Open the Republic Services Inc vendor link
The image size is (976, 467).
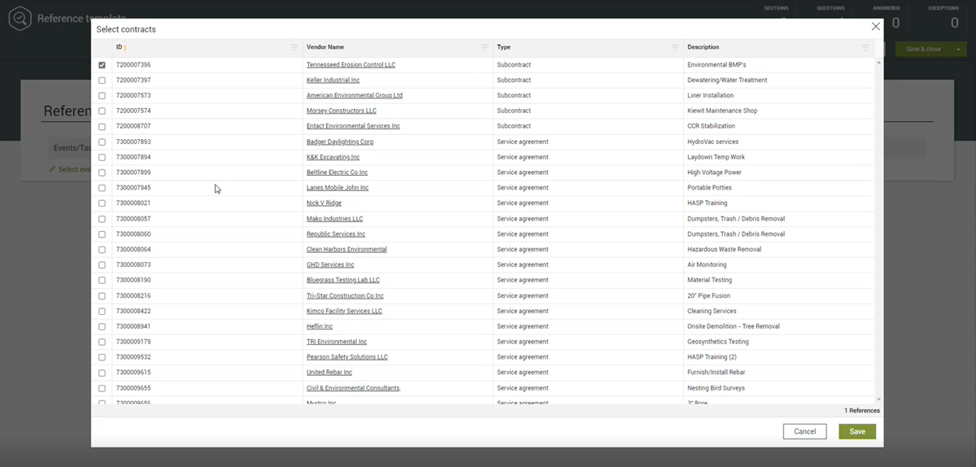point(336,234)
